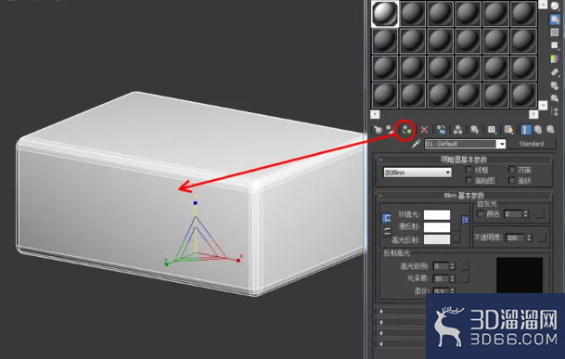The width and height of the screenshot is (565, 359).
Task: Select the active first sample slot sphere
Action: coord(385,14)
